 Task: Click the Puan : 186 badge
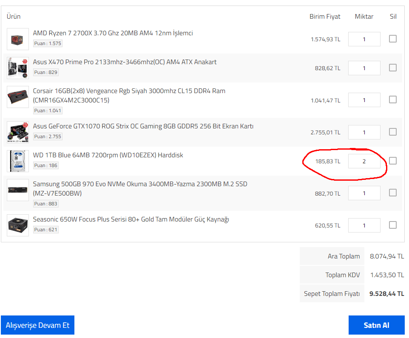(x=45, y=165)
